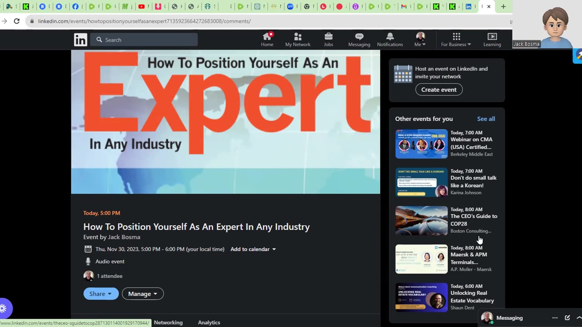Open Add to calendar dropdown
Image resolution: width=582 pixels, height=327 pixels.
click(253, 249)
